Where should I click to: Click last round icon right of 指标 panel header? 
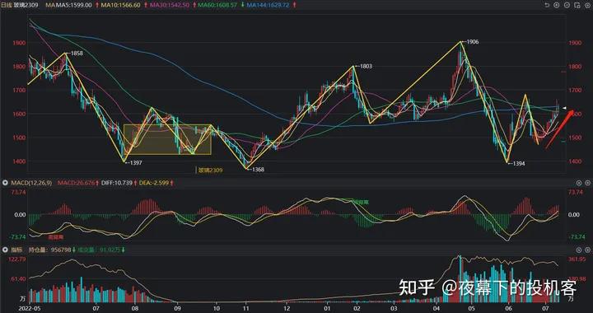pos(587,250)
